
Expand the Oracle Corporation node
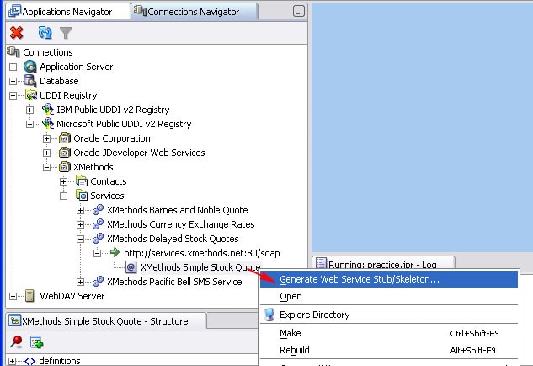pyautogui.click(x=46, y=138)
